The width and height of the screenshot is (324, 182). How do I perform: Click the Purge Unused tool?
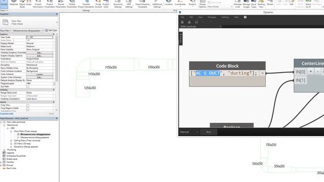click(x=98, y=4)
